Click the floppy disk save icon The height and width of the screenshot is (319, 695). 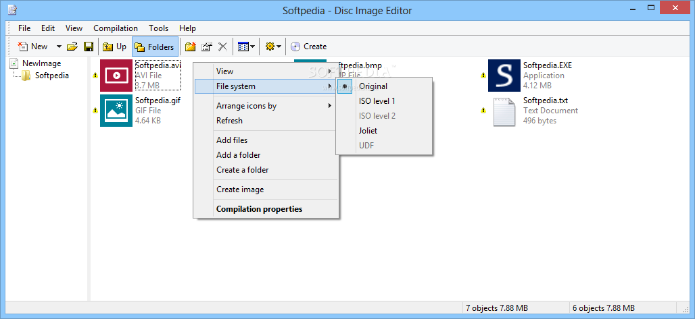pos(89,47)
